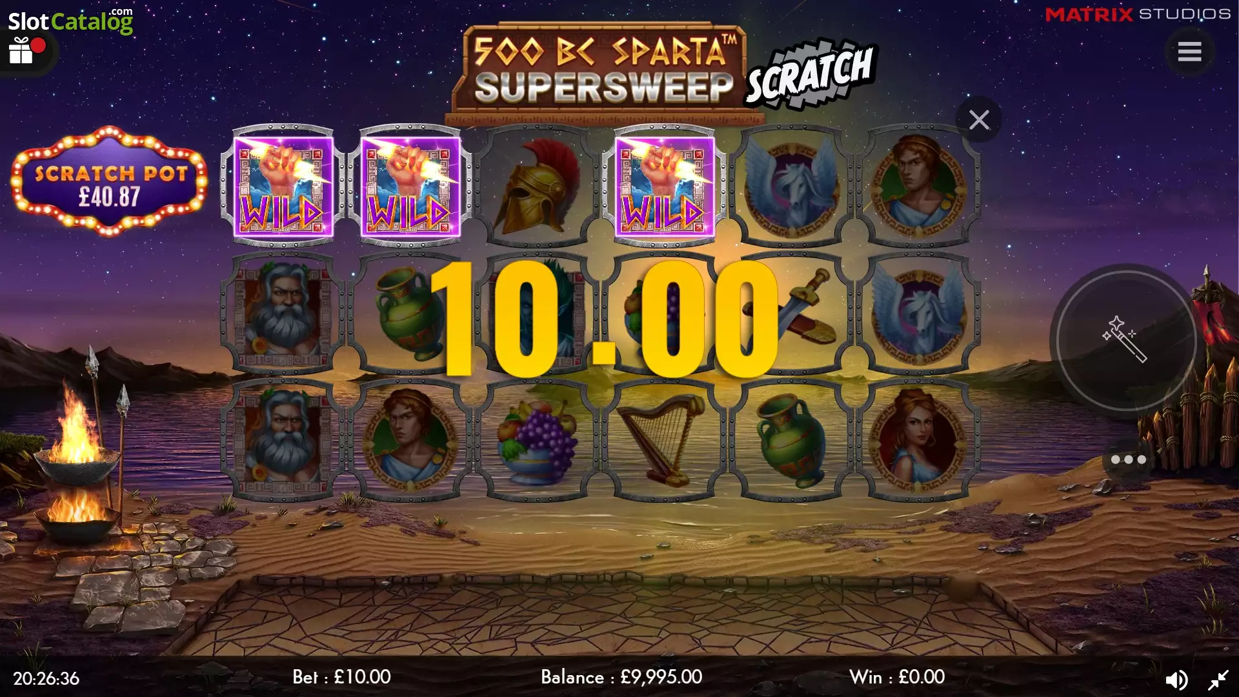Click the Bet £10.00 display
Screen dimensions: 1239x697
click(x=341, y=677)
